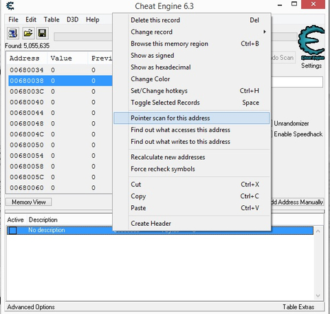Viewport: 330px width, 314px height.
Task: Click the scan value input field
Action: 297,82
